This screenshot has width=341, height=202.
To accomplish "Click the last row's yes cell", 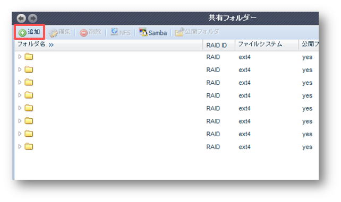I will click(x=307, y=147).
